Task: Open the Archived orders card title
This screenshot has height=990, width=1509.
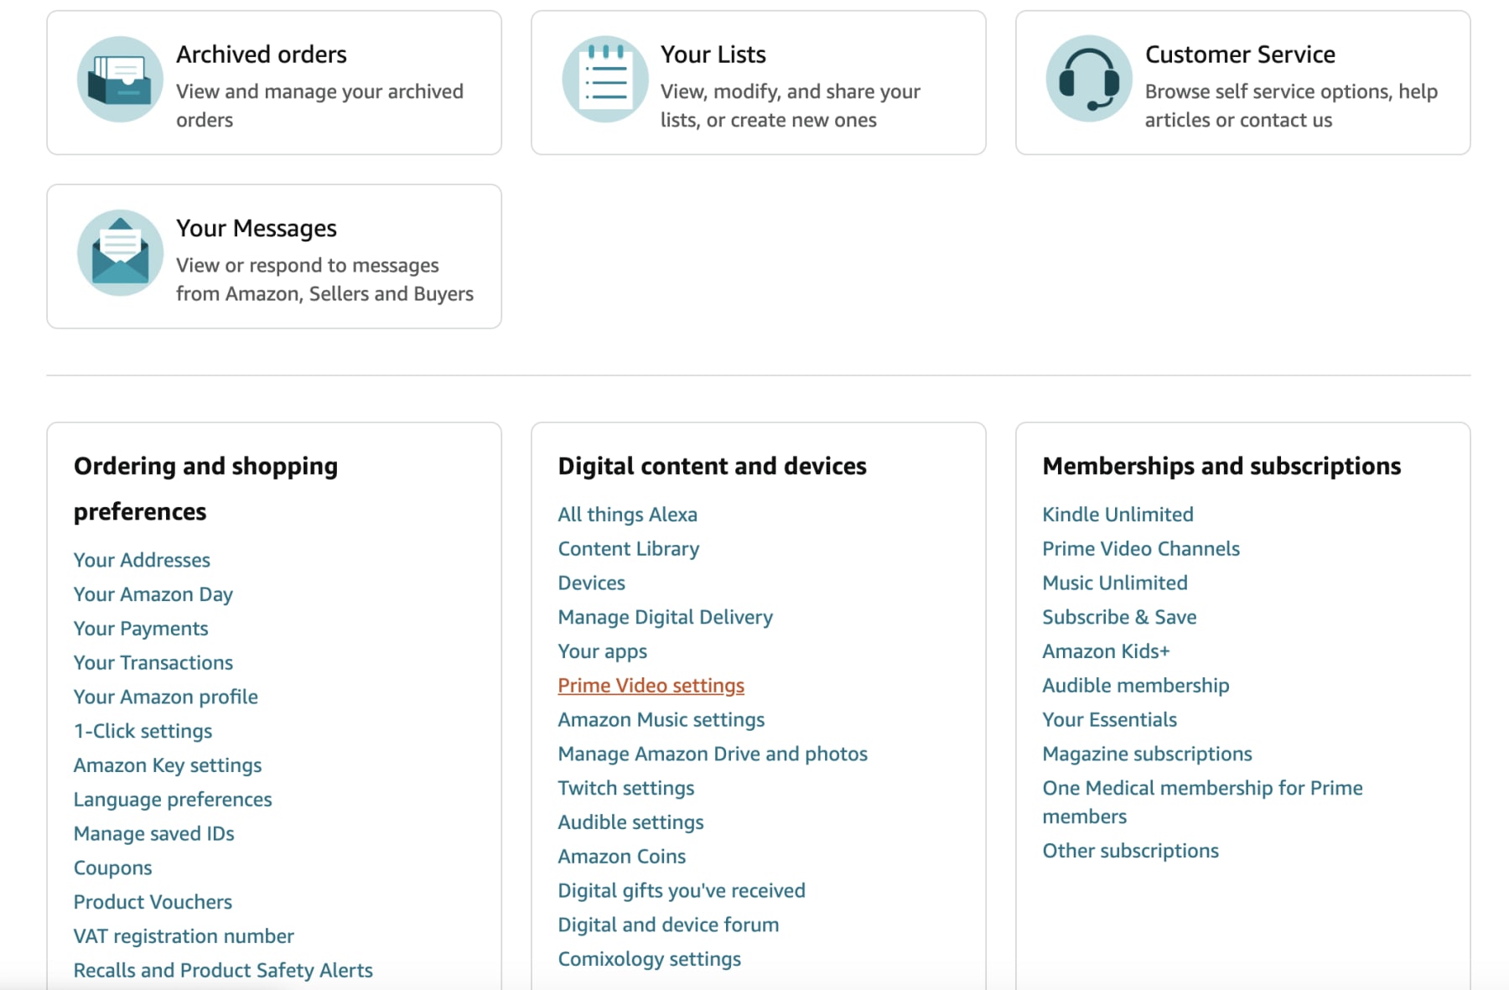Action: 261,54
